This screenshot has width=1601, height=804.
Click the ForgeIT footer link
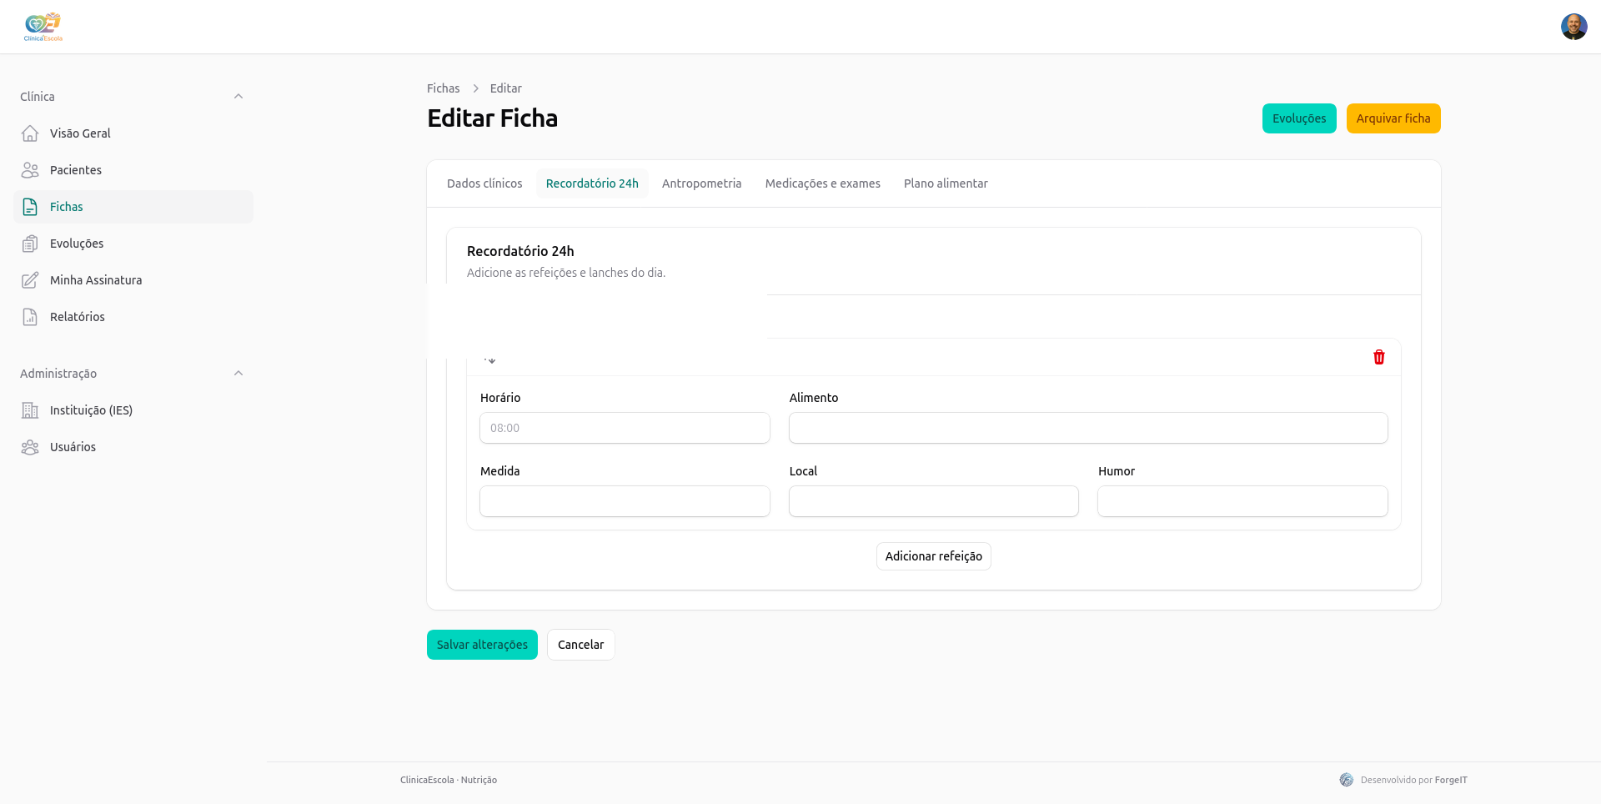[x=1451, y=780]
